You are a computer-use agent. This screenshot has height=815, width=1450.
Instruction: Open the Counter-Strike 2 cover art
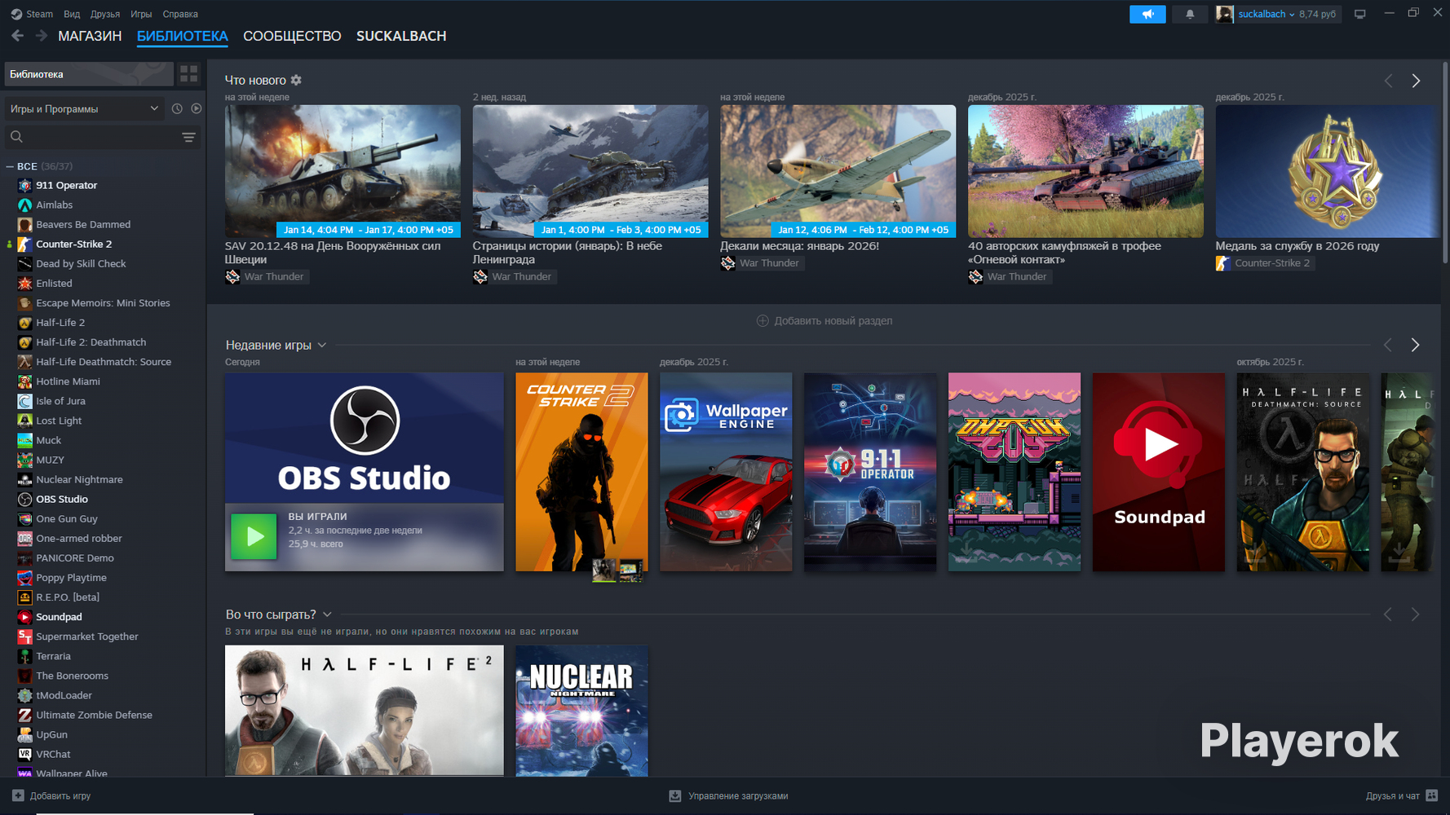pyautogui.click(x=581, y=472)
